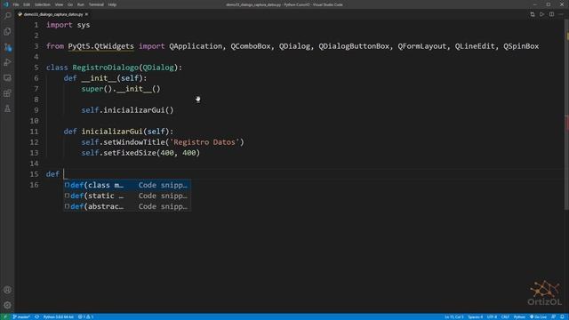Click line number 5 in the gutter
569x320 pixels.
coord(36,68)
